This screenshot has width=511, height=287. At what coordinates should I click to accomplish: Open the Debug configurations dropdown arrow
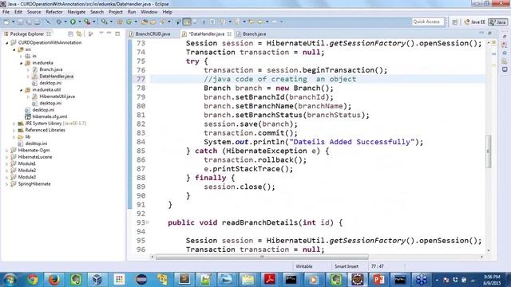click(65, 22)
